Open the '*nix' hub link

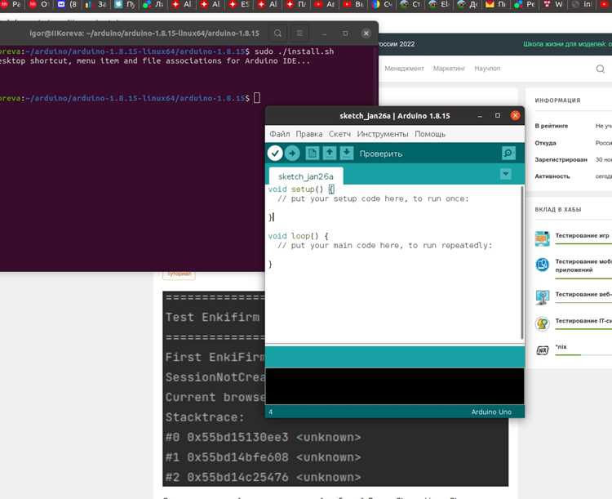tap(561, 346)
